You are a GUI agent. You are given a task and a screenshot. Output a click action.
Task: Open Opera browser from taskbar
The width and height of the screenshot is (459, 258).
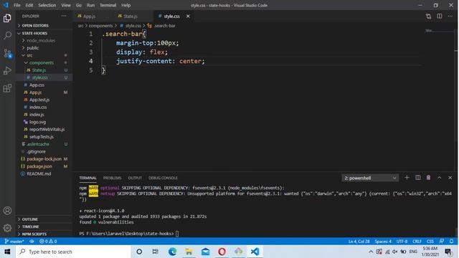tap(222, 252)
